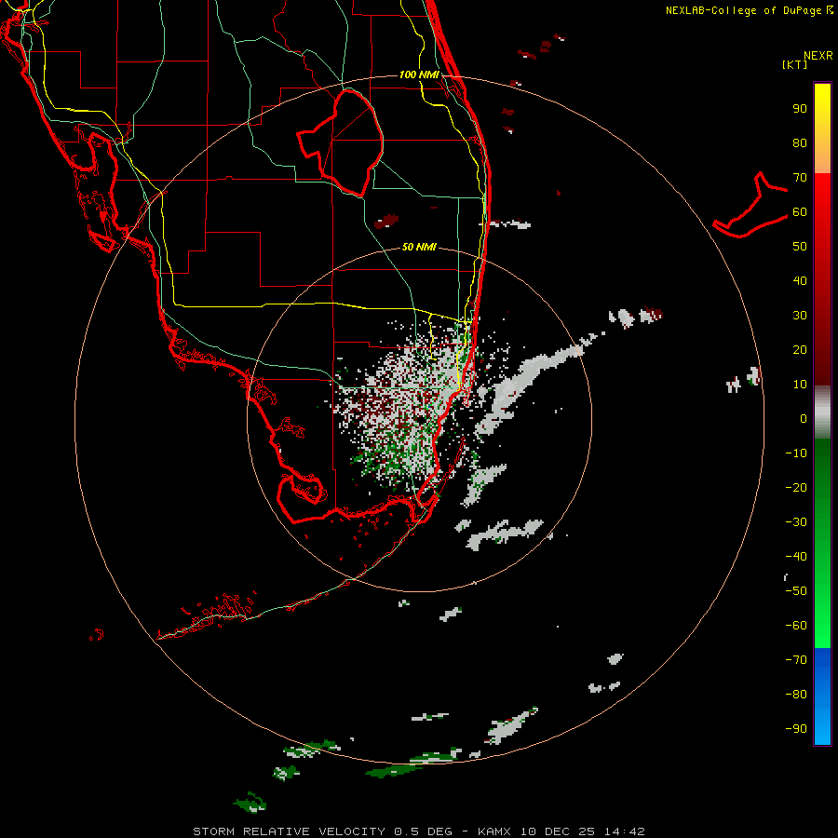Select the -10 value on the velocity scale

(796, 453)
